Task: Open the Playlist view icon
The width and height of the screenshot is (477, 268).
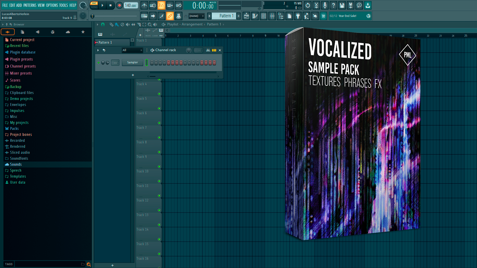Action: tap(247, 16)
